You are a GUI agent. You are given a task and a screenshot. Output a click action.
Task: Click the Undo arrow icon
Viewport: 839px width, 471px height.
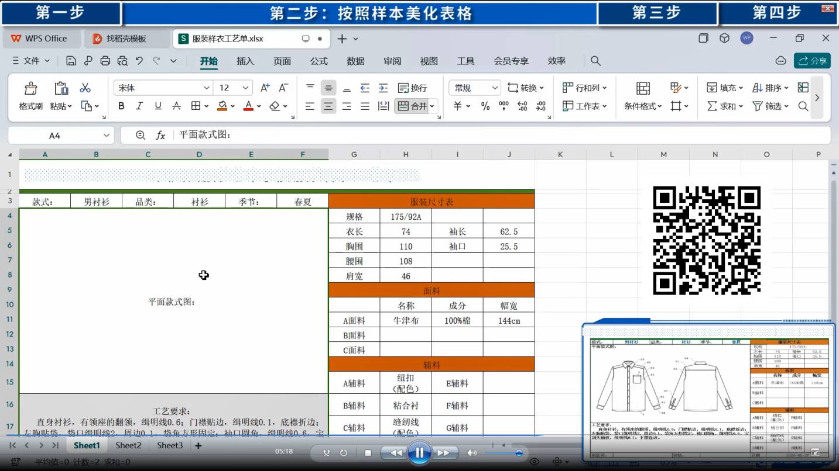pos(139,61)
